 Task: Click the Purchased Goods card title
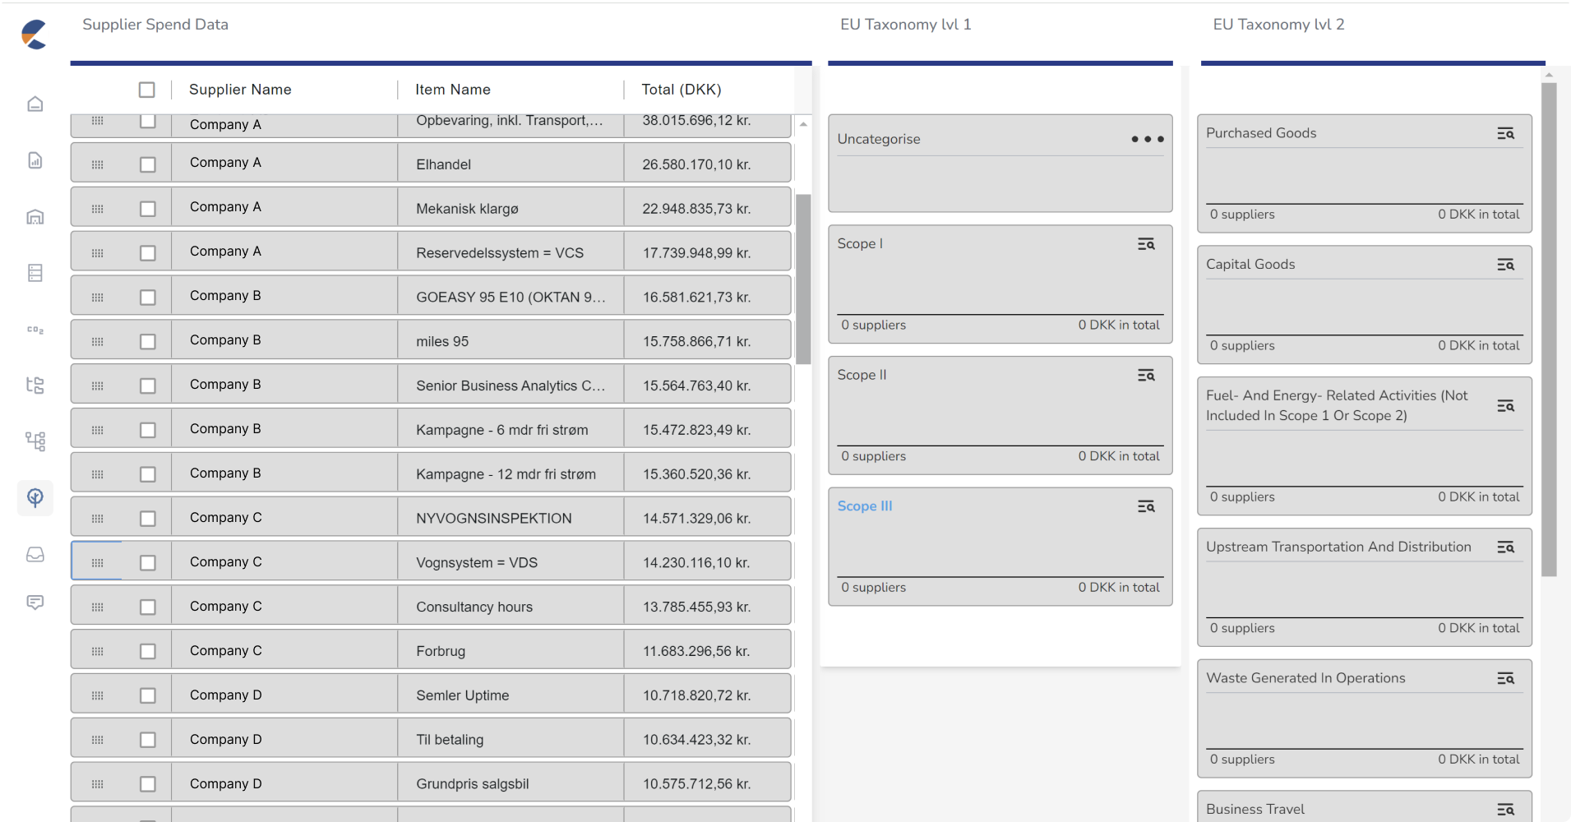1261,133
